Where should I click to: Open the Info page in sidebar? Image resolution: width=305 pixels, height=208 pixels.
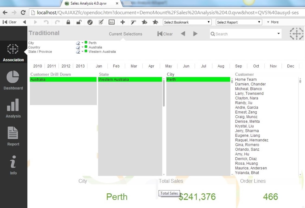point(13,165)
